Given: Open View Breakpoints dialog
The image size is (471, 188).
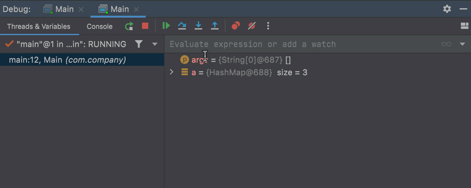Looking at the screenshot, I should (236, 26).
